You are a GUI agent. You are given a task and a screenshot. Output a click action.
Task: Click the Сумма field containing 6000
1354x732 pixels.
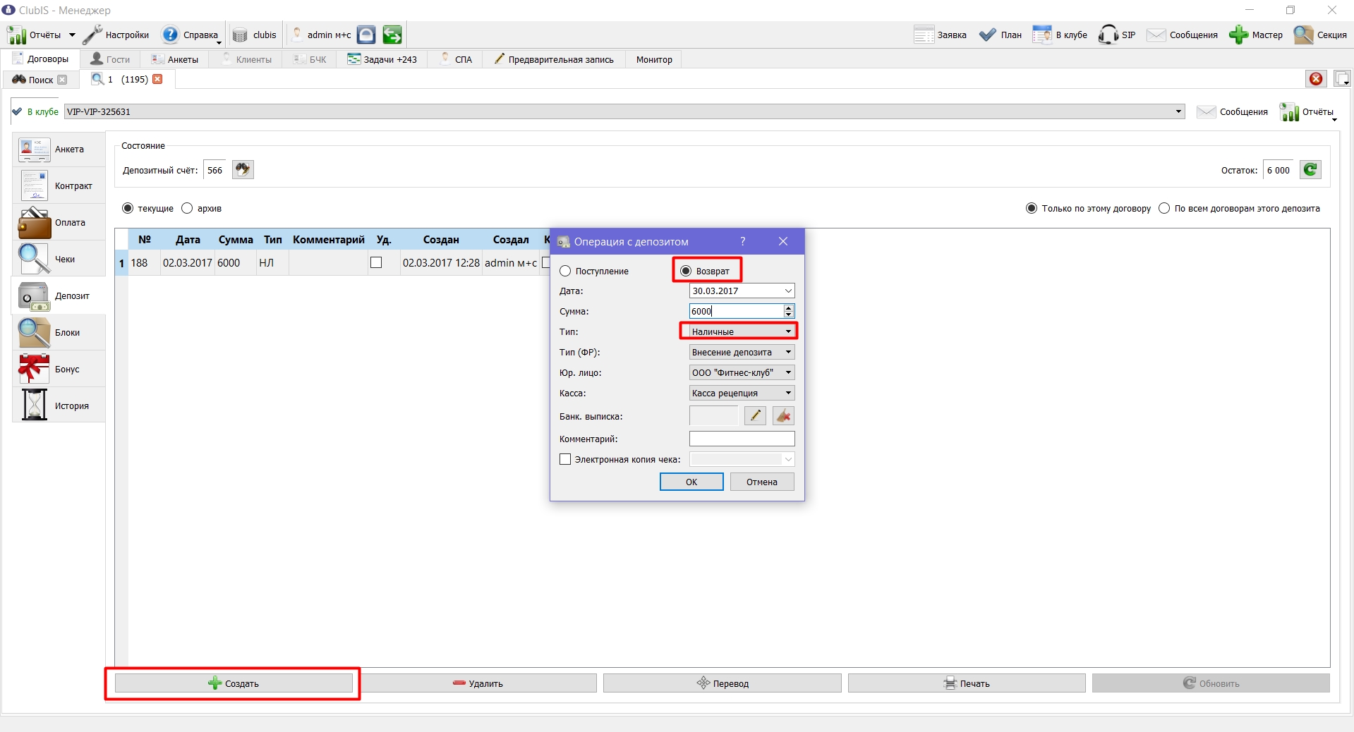[737, 311]
